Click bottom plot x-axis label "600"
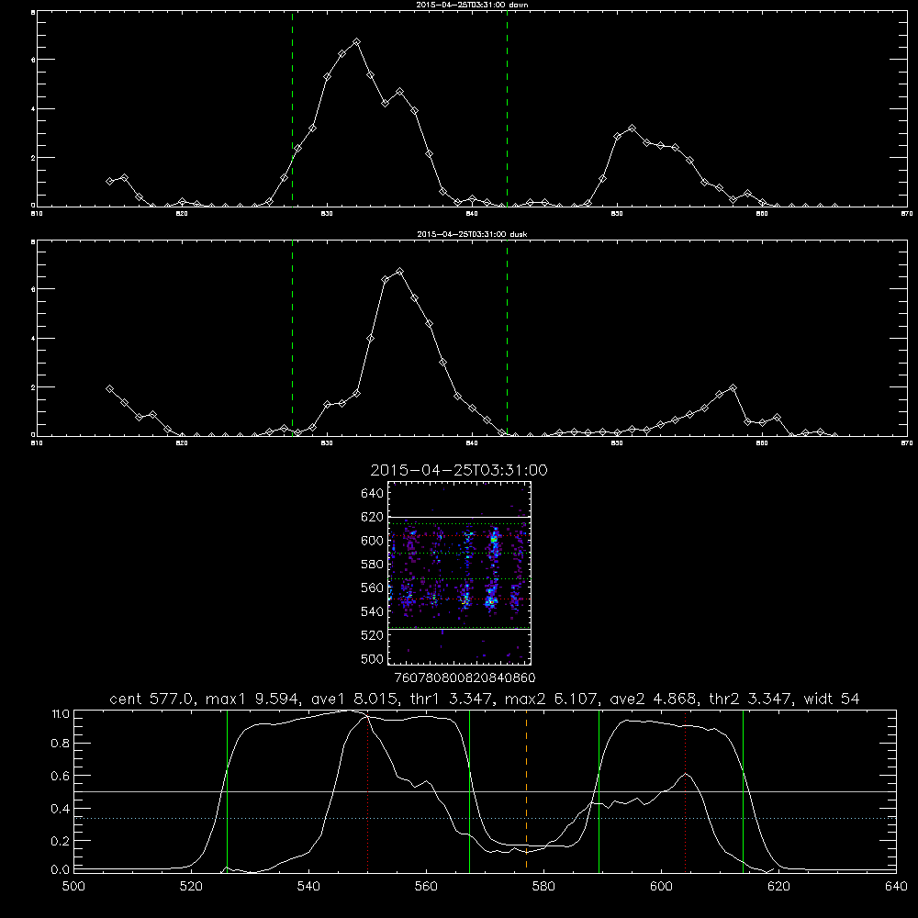Screen dimensions: 918x918 pos(661,886)
